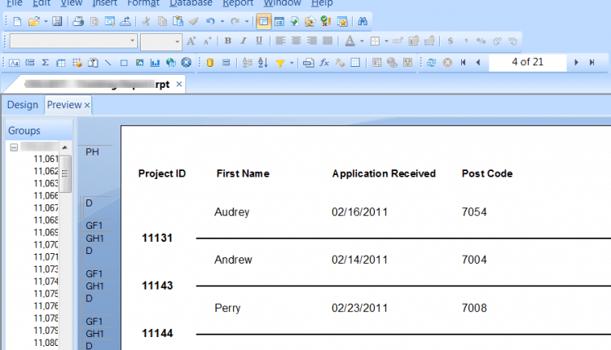Toggle Align Left
The height and width of the screenshot is (350, 611).
280,41
